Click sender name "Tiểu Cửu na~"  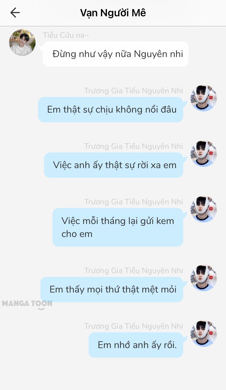point(66,35)
